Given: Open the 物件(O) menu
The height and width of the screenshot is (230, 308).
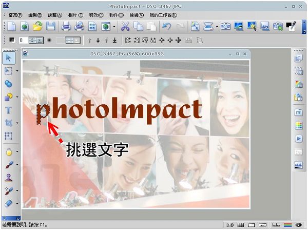Looking at the screenshot, I should tap(117, 15).
